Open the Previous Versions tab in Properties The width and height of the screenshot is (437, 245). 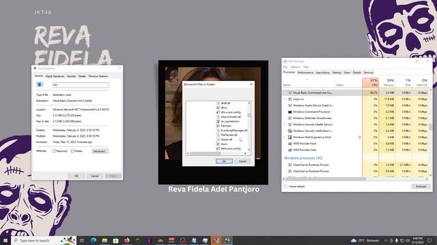tap(98, 76)
